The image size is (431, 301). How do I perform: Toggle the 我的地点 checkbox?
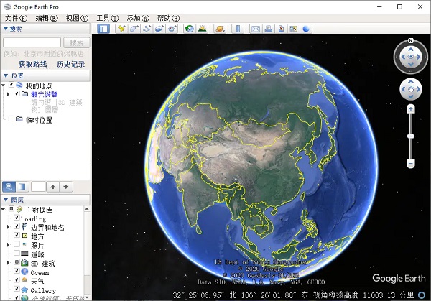coord(11,85)
